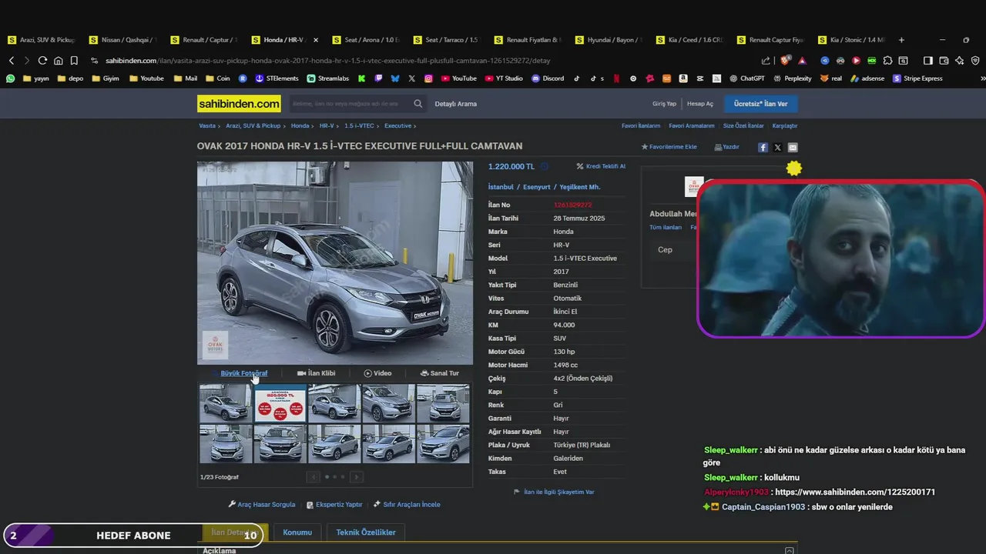The image size is (986, 554).
Task: Open the Teknik Özellikler tab
Action: tap(366, 532)
